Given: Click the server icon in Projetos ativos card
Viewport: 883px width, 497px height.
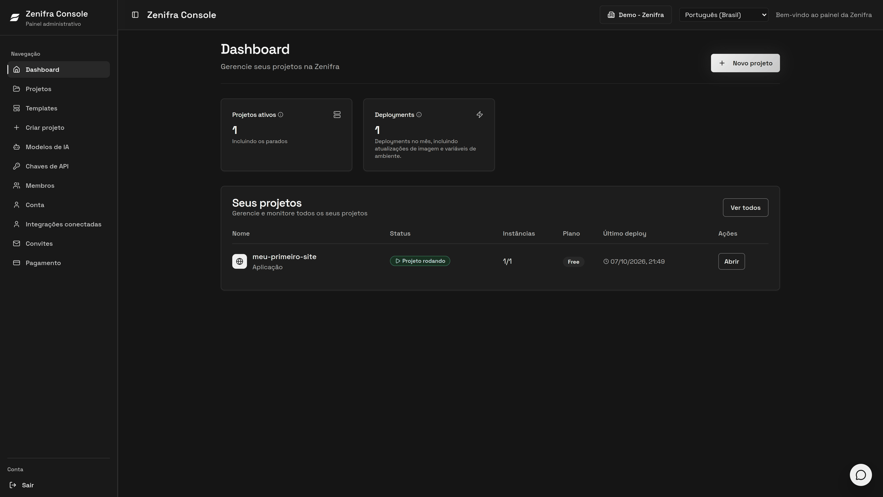Looking at the screenshot, I should [337, 115].
